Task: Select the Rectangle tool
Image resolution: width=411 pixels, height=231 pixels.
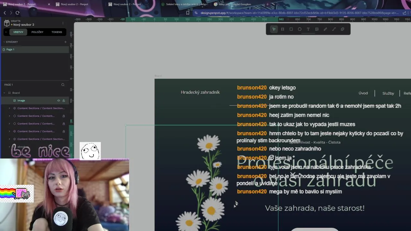Action: tap(291, 29)
